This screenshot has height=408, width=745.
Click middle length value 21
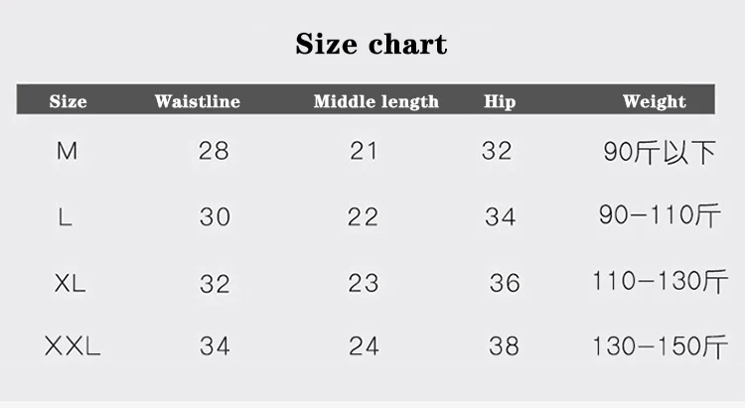click(364, 151)
